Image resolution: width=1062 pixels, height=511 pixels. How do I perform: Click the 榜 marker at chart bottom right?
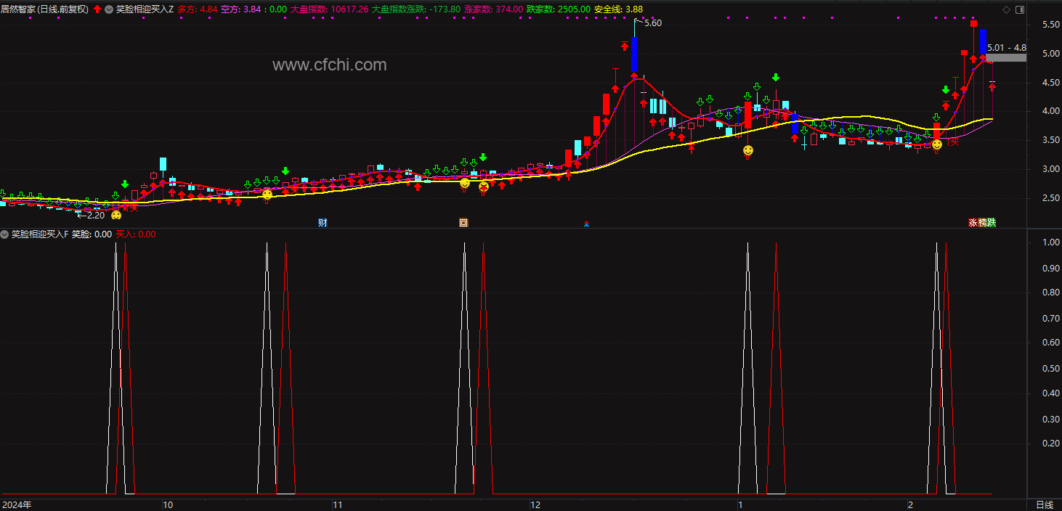point(982,223)
